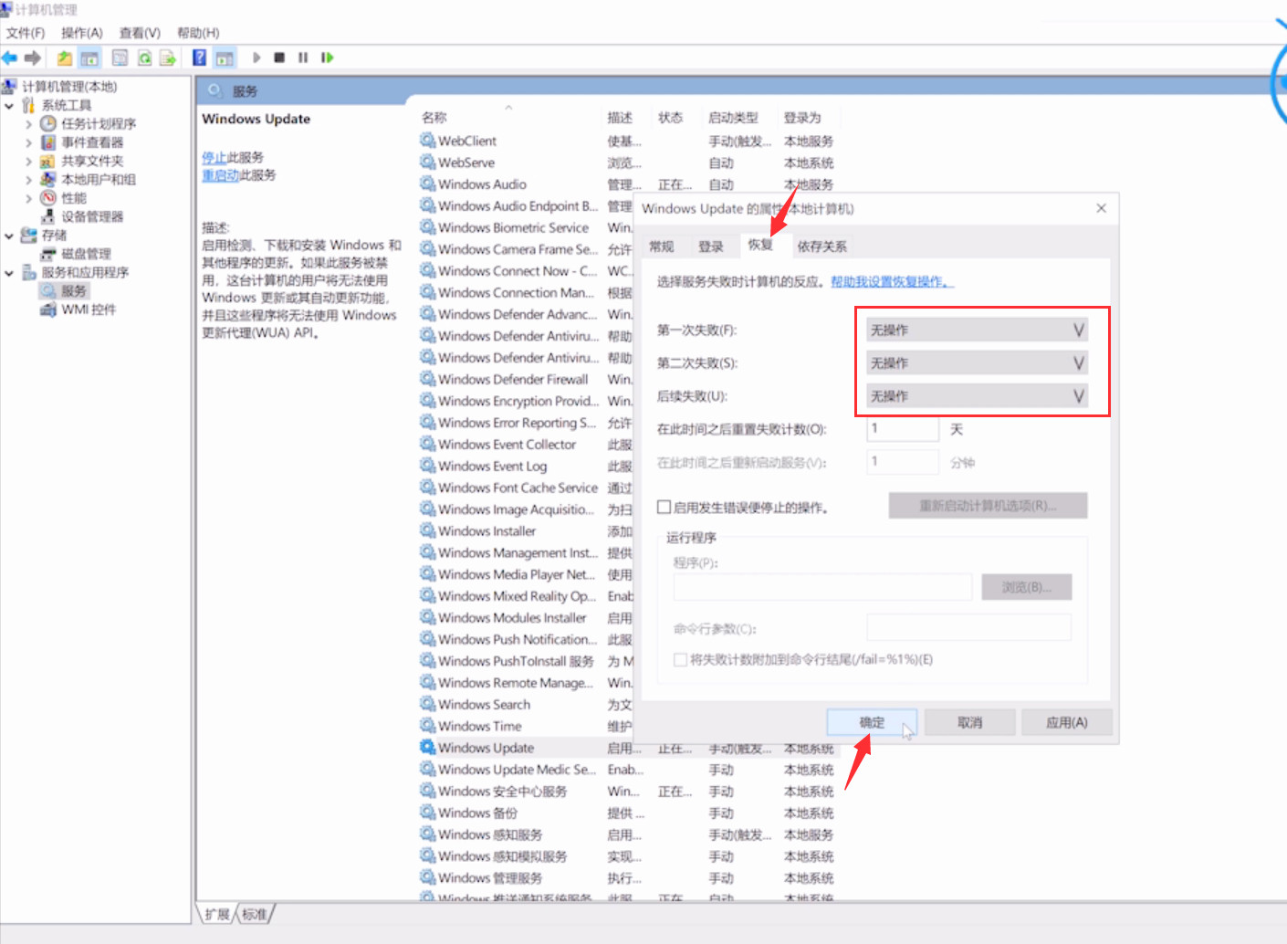Expand the 事件查看器 tree node
The width and height of the screenshot is (1287, 944).
28,142
